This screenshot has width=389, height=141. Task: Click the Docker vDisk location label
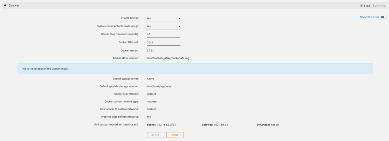coord(126,58)
